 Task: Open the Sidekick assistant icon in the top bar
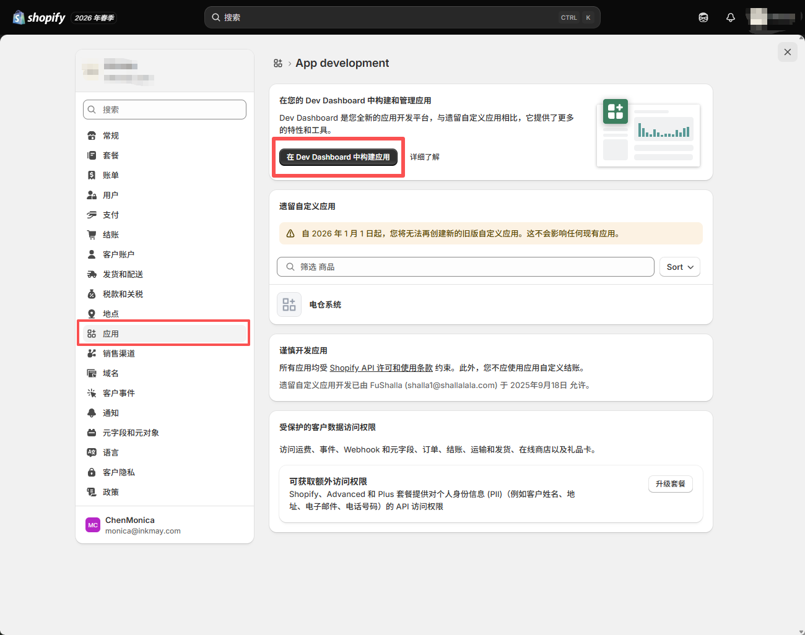pyautogui.click(x=703, y=17)
